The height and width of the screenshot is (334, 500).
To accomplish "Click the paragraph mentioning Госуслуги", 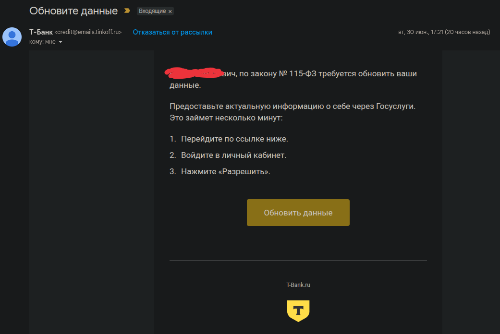I will tap(293, 112).
